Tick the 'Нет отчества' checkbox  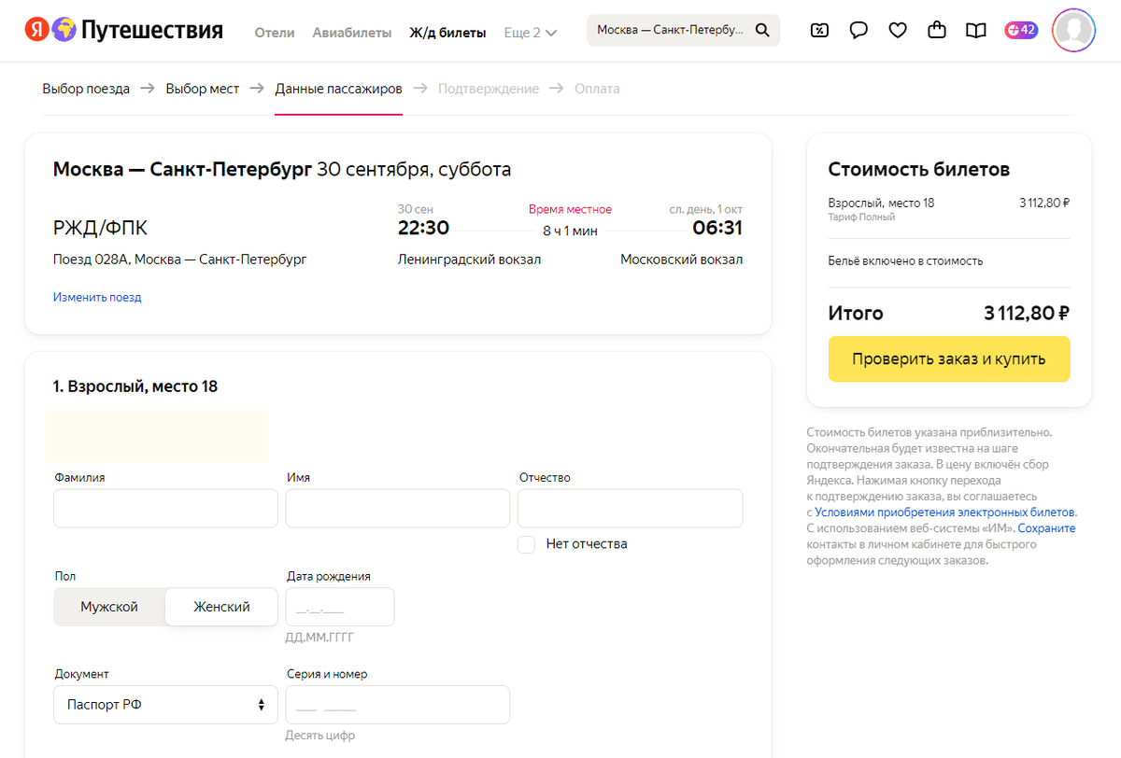tap(527, 544)
